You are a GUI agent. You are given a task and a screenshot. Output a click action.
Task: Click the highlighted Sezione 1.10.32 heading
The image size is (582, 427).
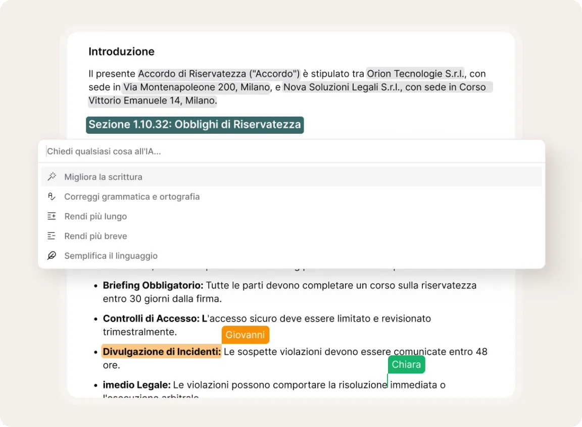click(x=195, y=124)
